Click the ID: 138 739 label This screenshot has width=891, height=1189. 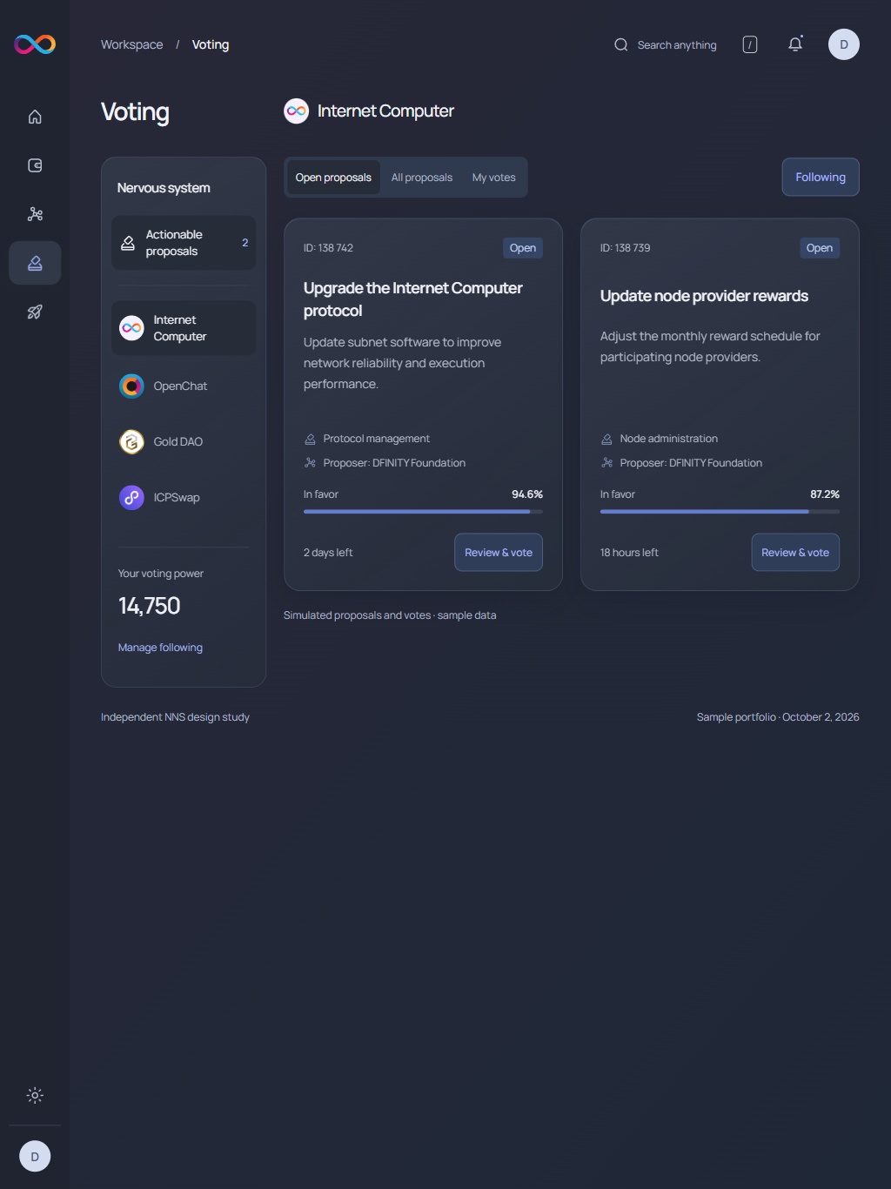(625, 248)
